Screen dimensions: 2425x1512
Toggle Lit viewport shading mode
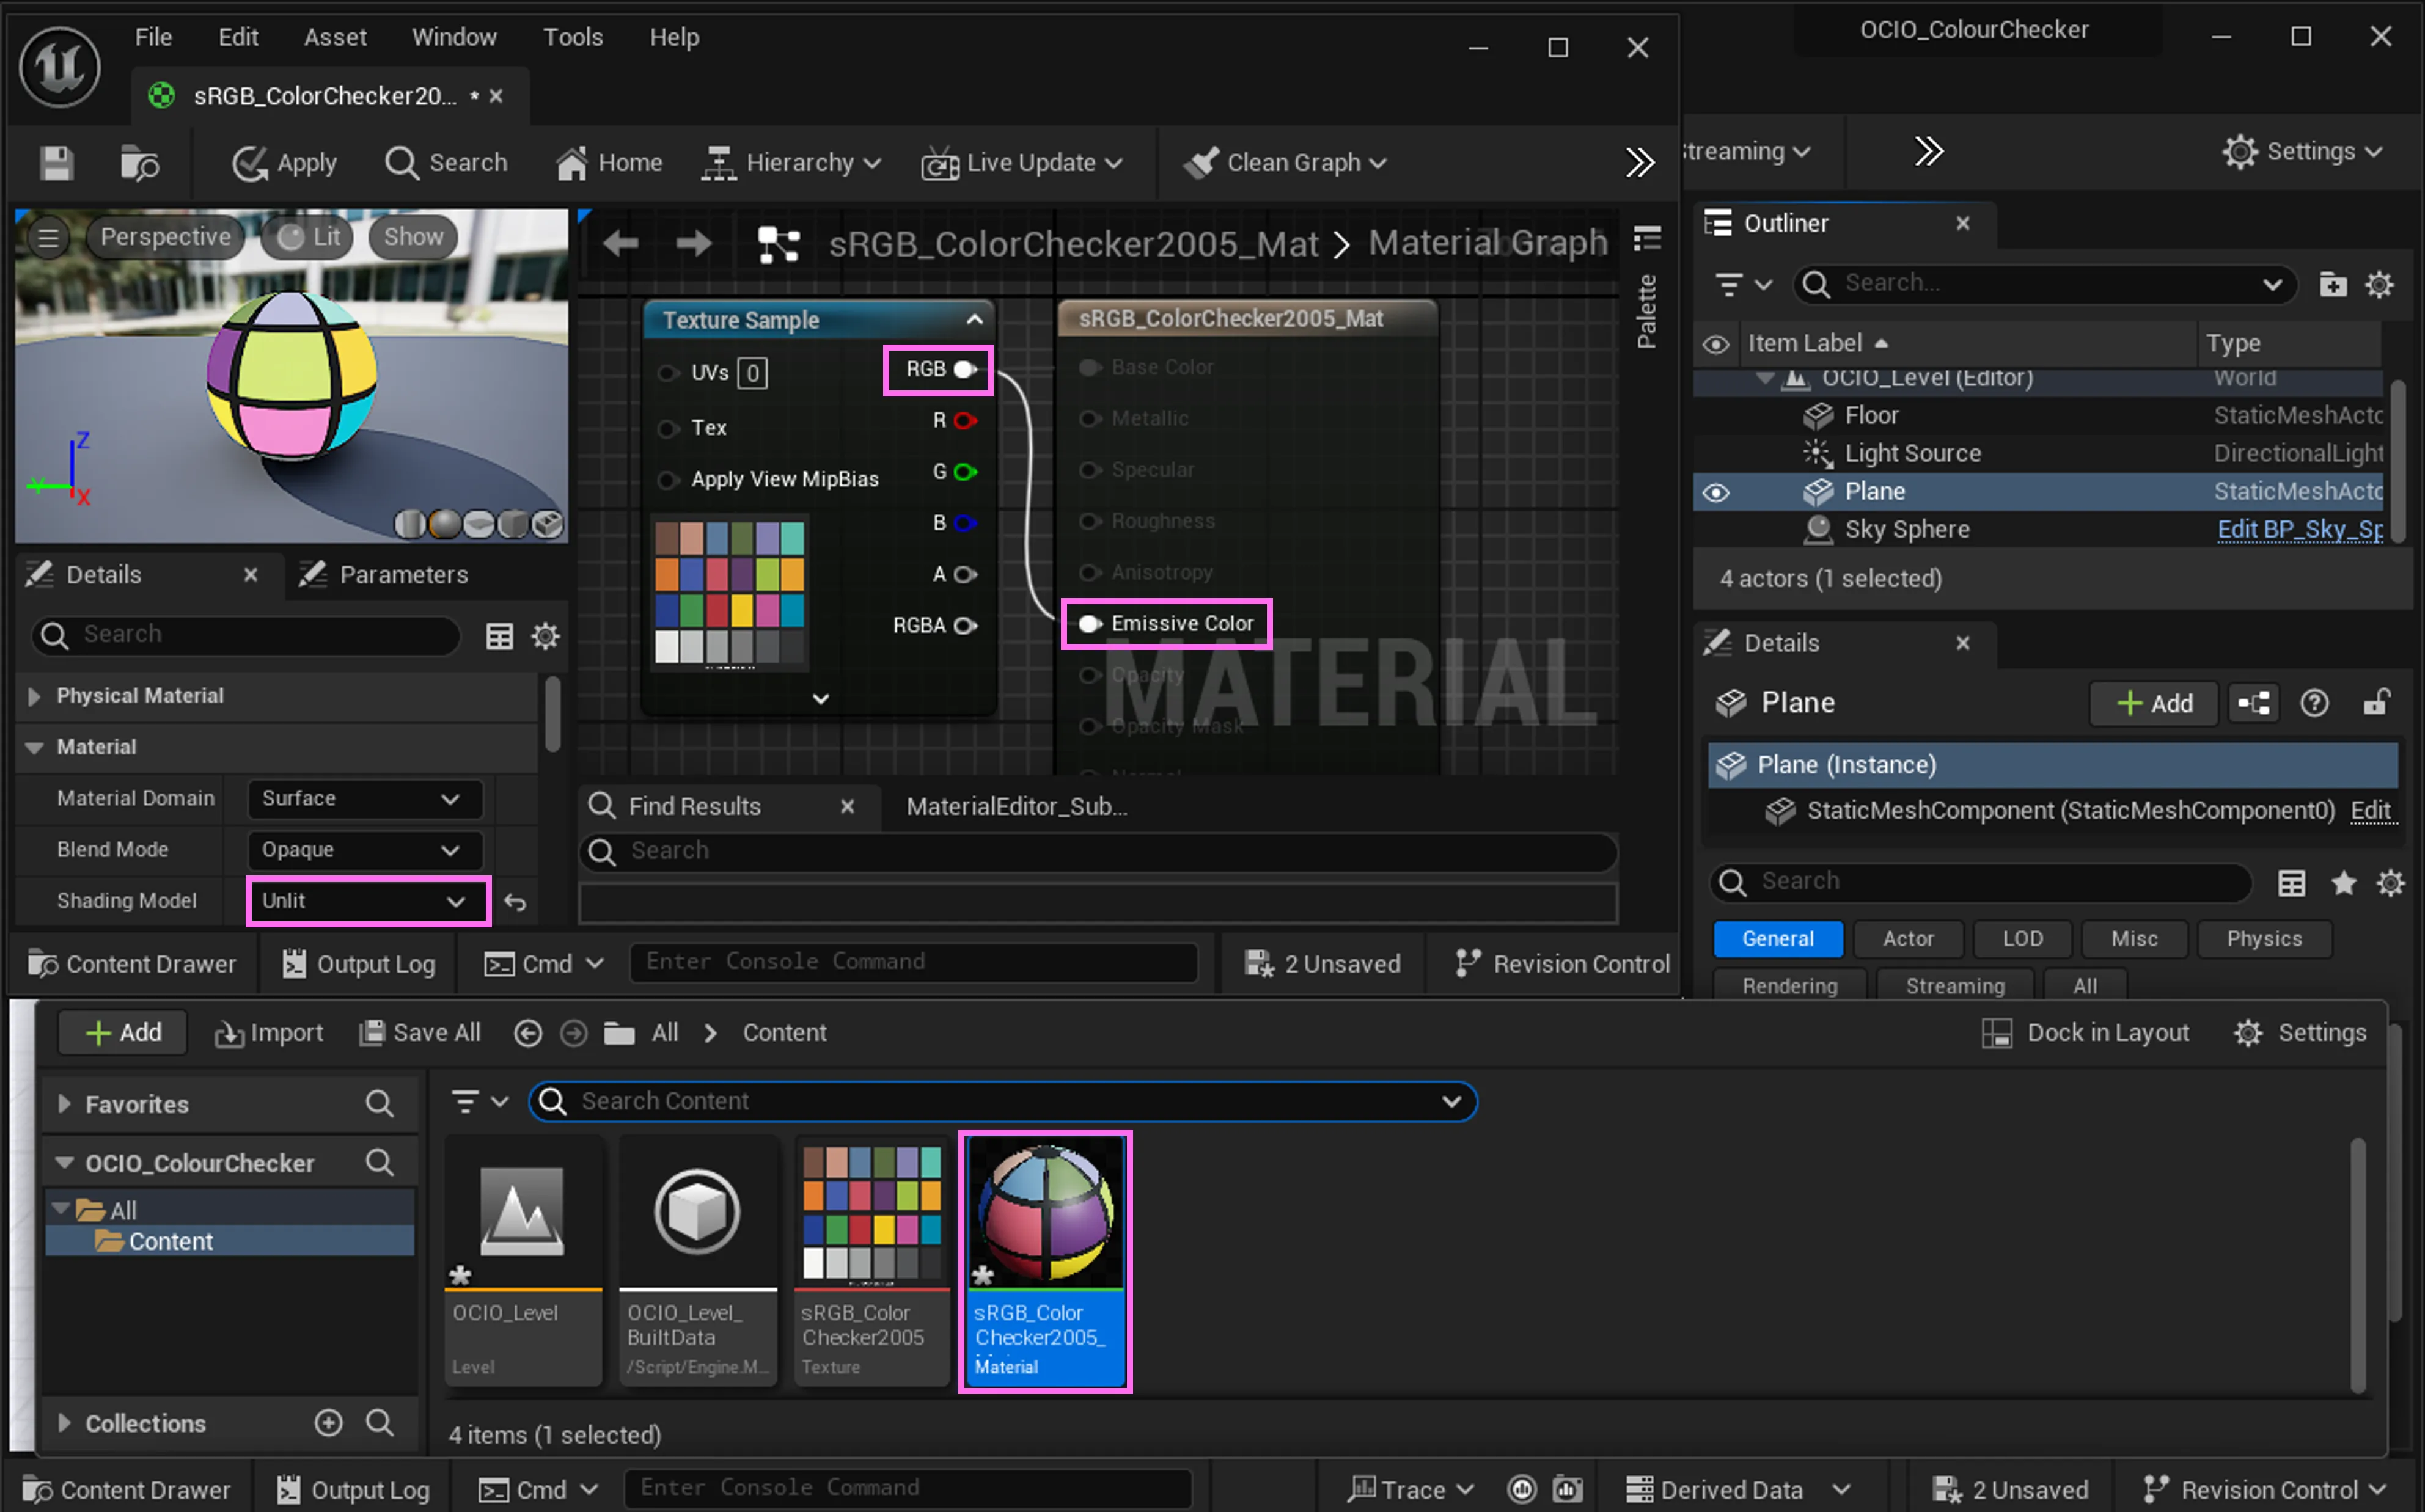click(x=306, y=237)
